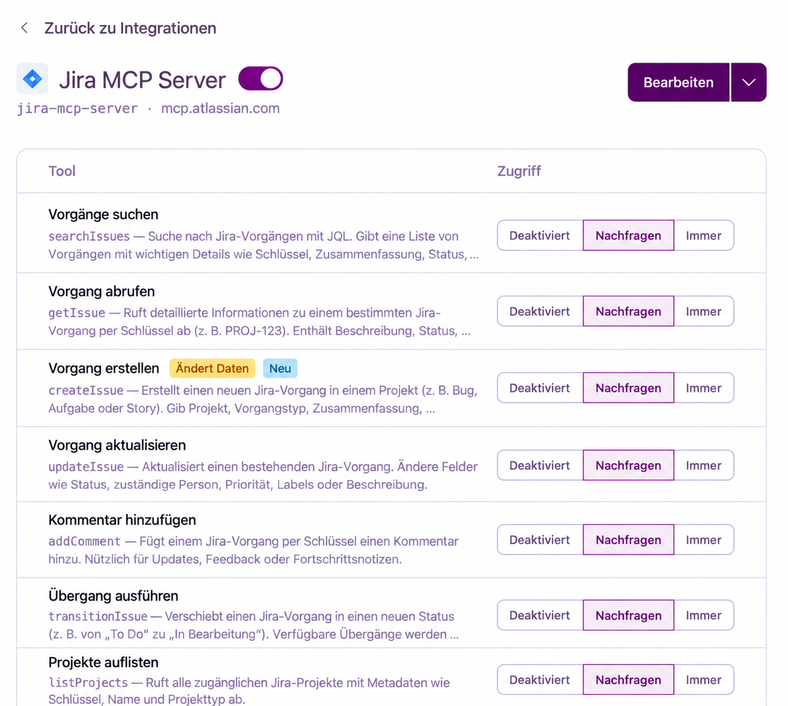
Task: Click the Projekte auflisten tool name
Action: click(103, 662)
